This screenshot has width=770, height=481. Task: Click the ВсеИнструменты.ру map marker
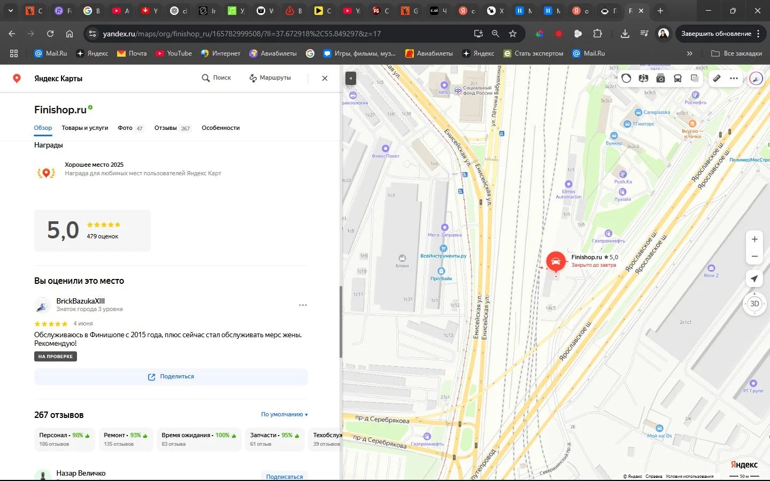click(443, 249)
